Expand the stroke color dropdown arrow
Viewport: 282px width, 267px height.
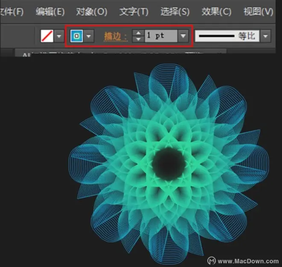click(x=88, y=36)
